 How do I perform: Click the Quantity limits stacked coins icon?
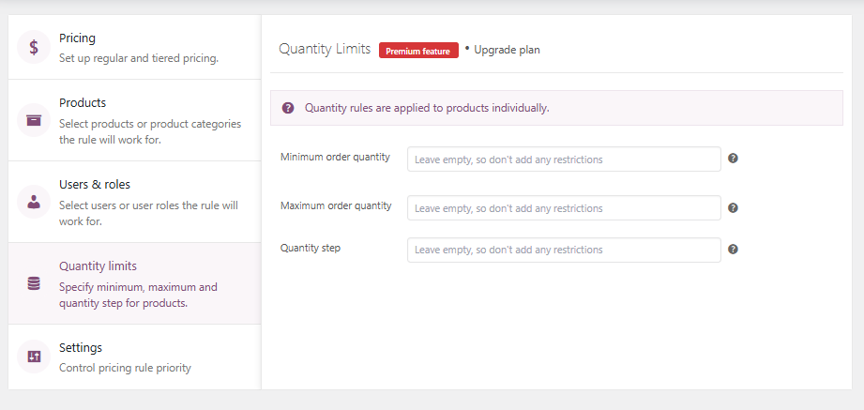tap(34, 283)
